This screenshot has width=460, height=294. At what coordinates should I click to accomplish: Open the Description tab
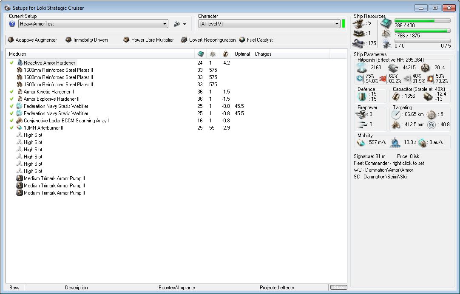(x=76, y=288)
